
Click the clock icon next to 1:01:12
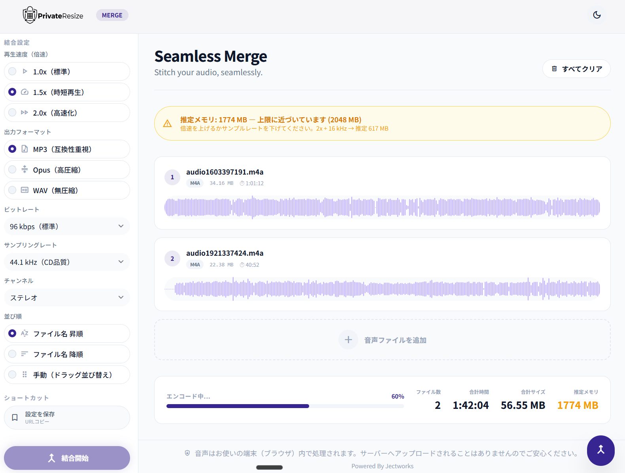tap(242, 183)
